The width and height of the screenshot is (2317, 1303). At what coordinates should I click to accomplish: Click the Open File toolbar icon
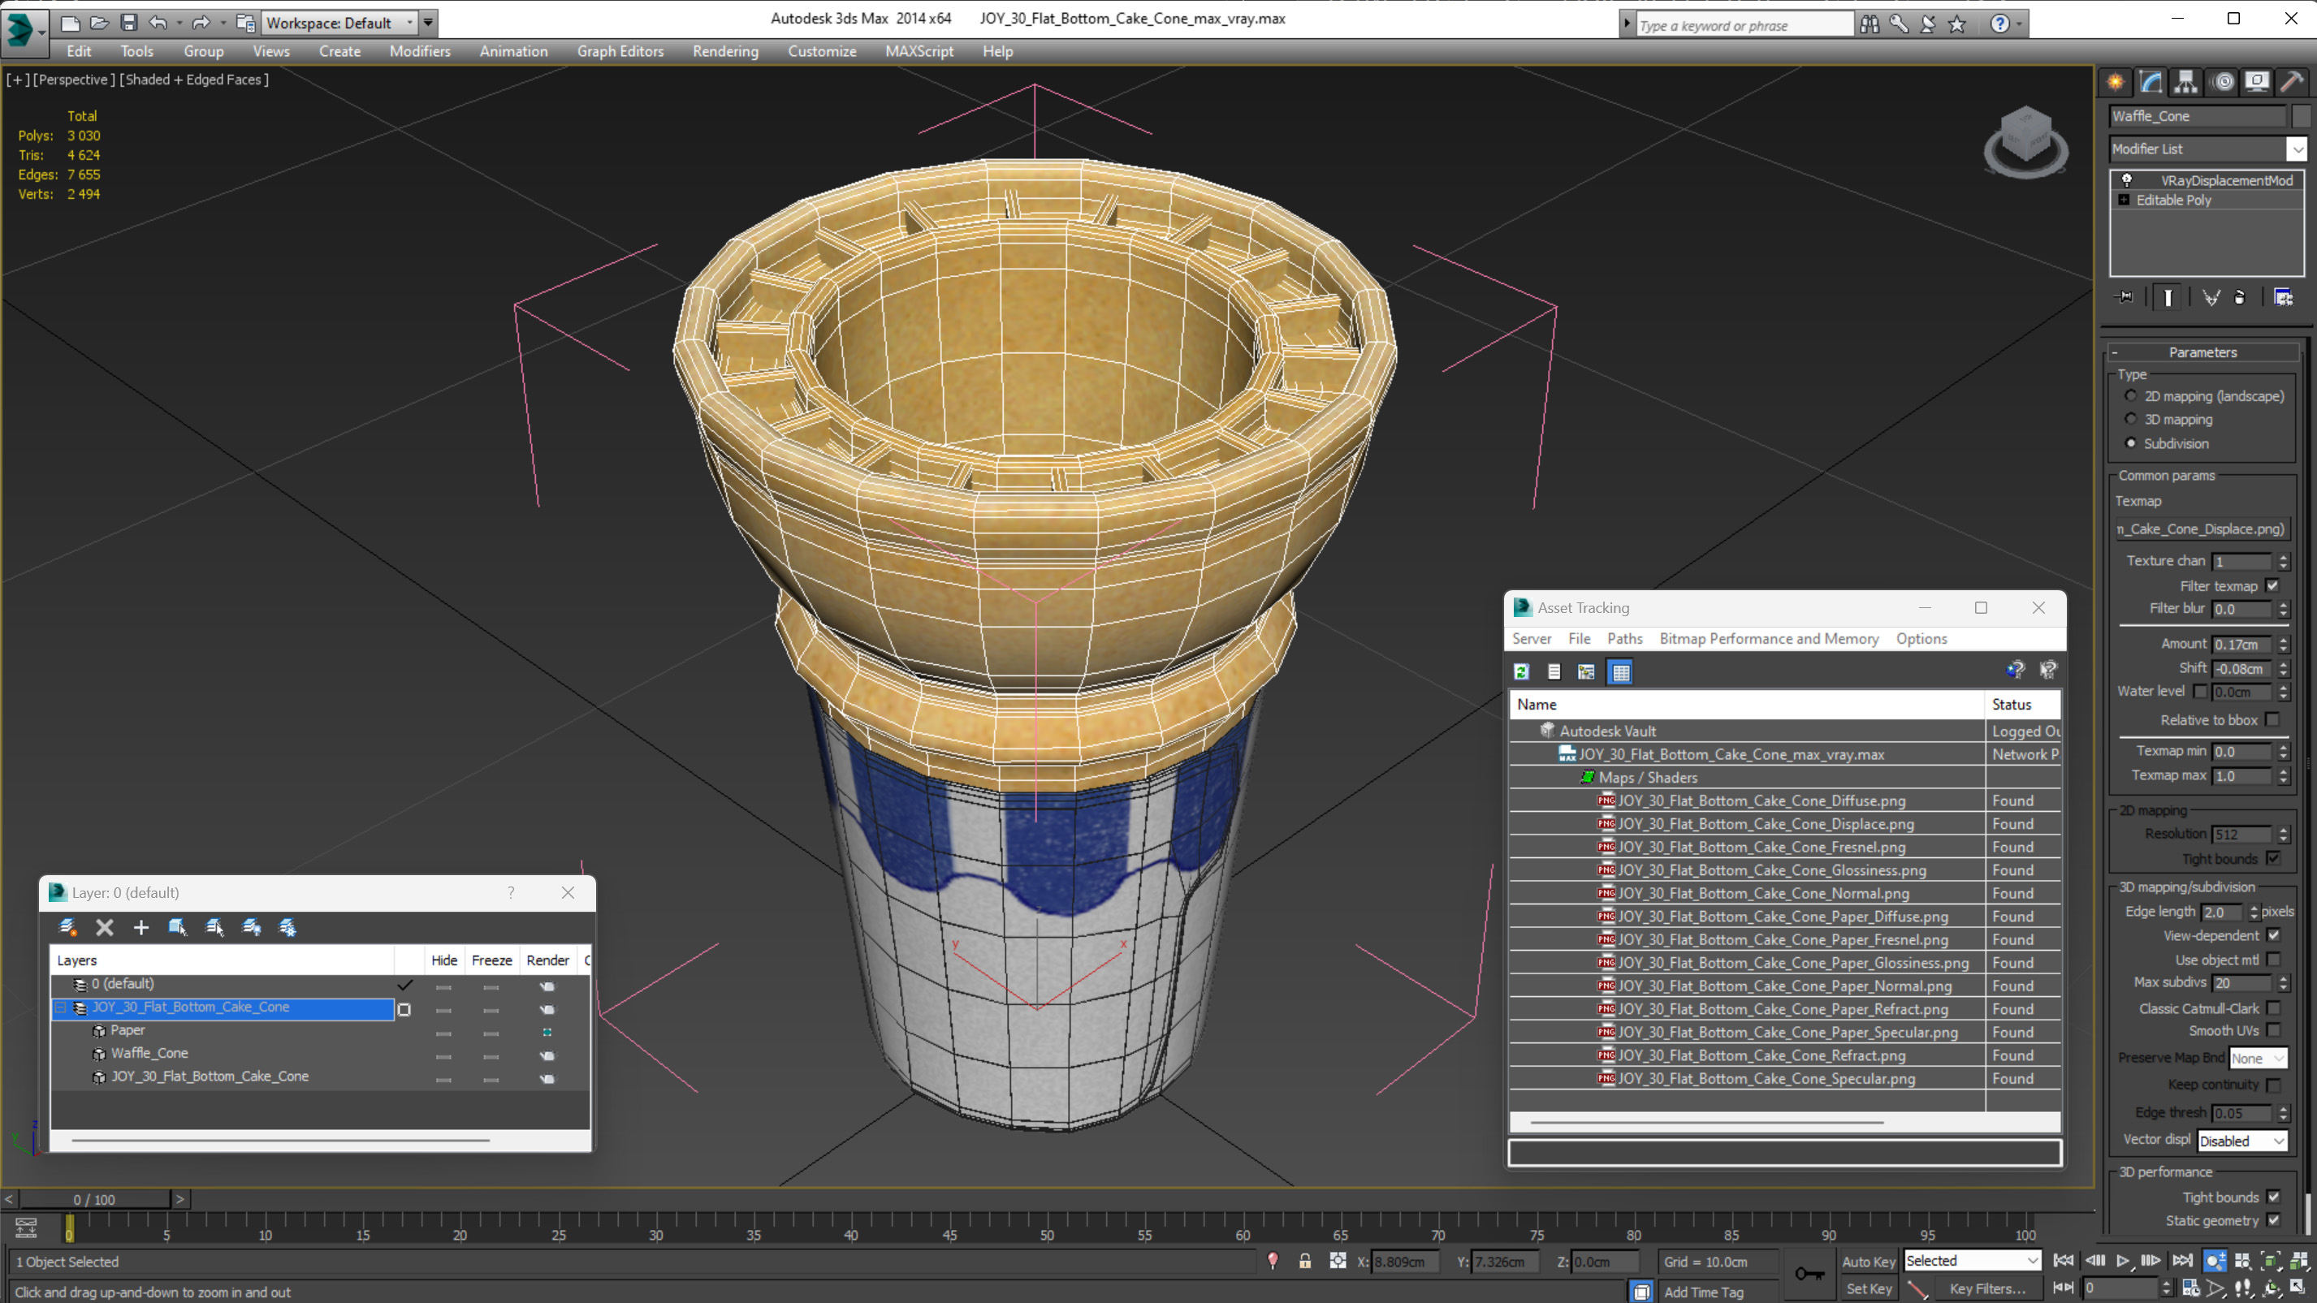[x=99, y=23]
